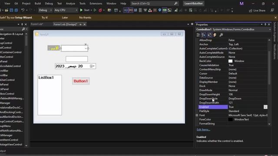Screen dimensions: 278x156
Task: Click the gear icon above designer
Action: pos(192,24)
